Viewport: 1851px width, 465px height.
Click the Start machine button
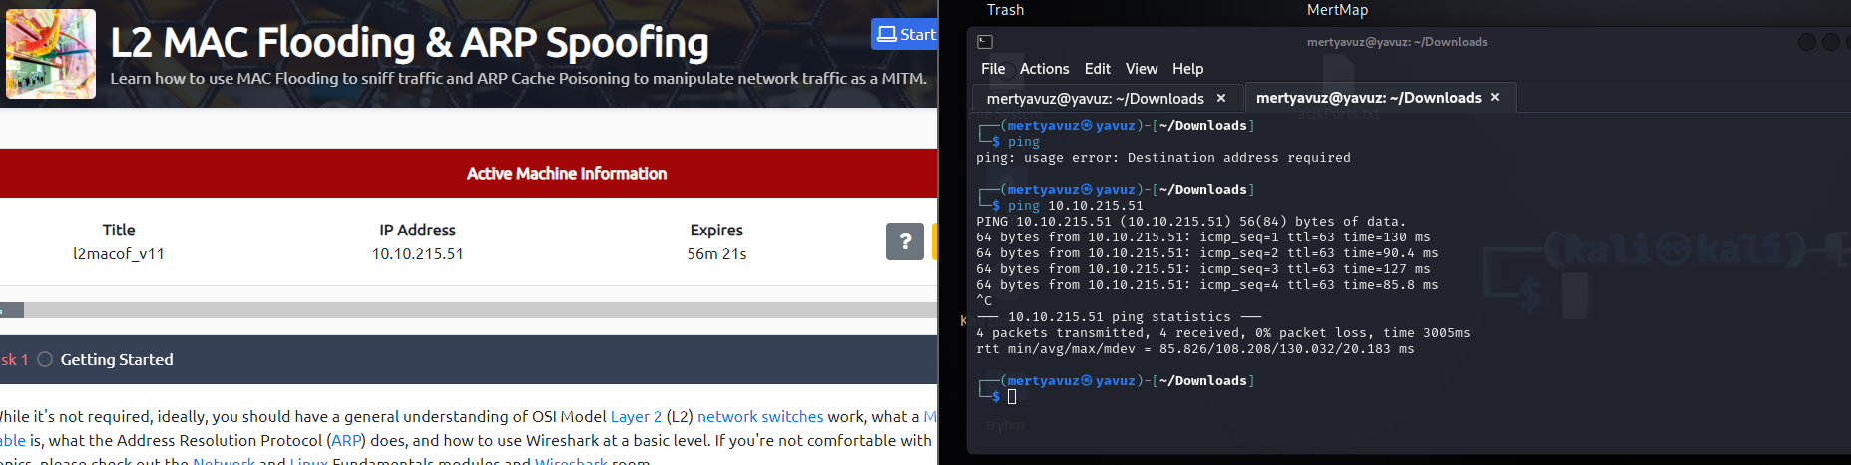[905, 34]
